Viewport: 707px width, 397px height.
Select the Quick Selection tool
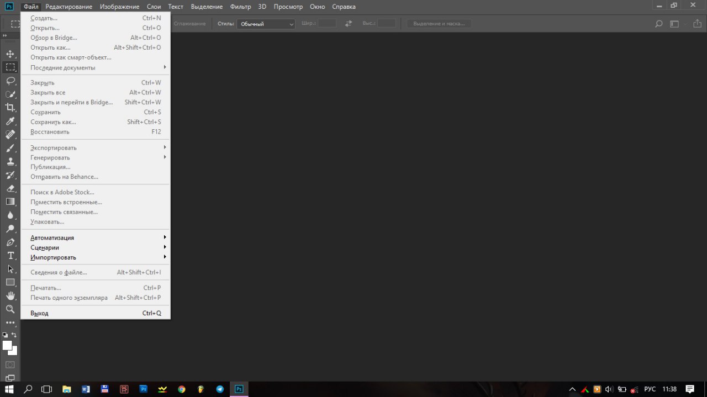pyautogui.click(x=10, y=94)
